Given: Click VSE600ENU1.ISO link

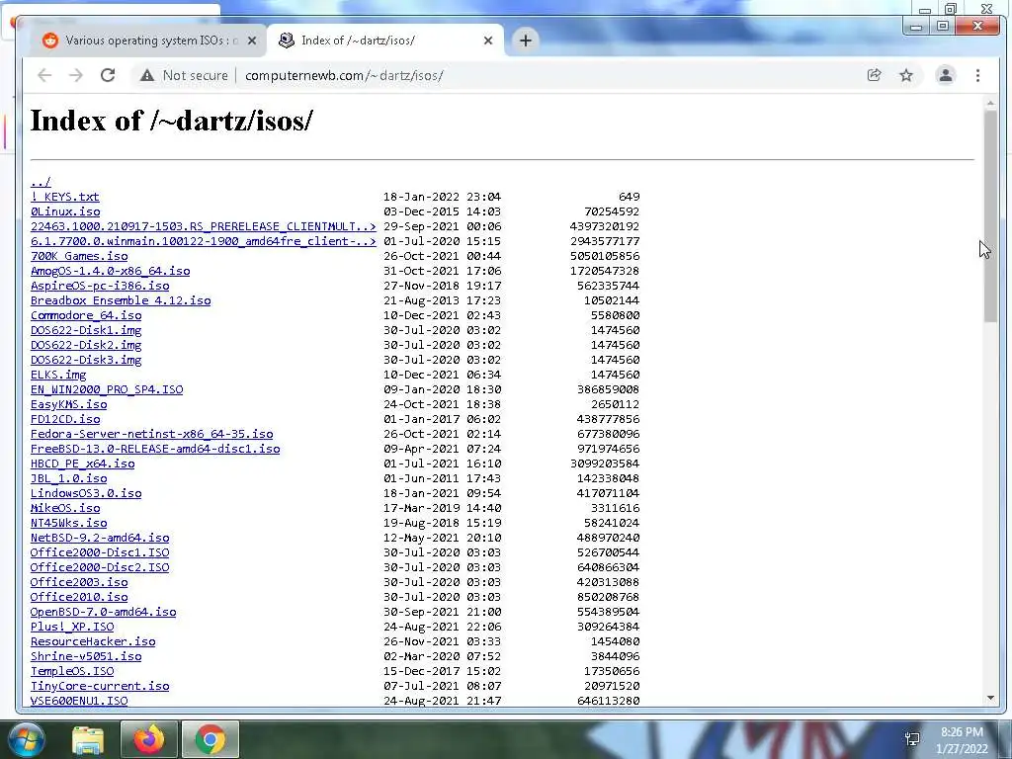Looking at the screenshot, I should 79,702.
